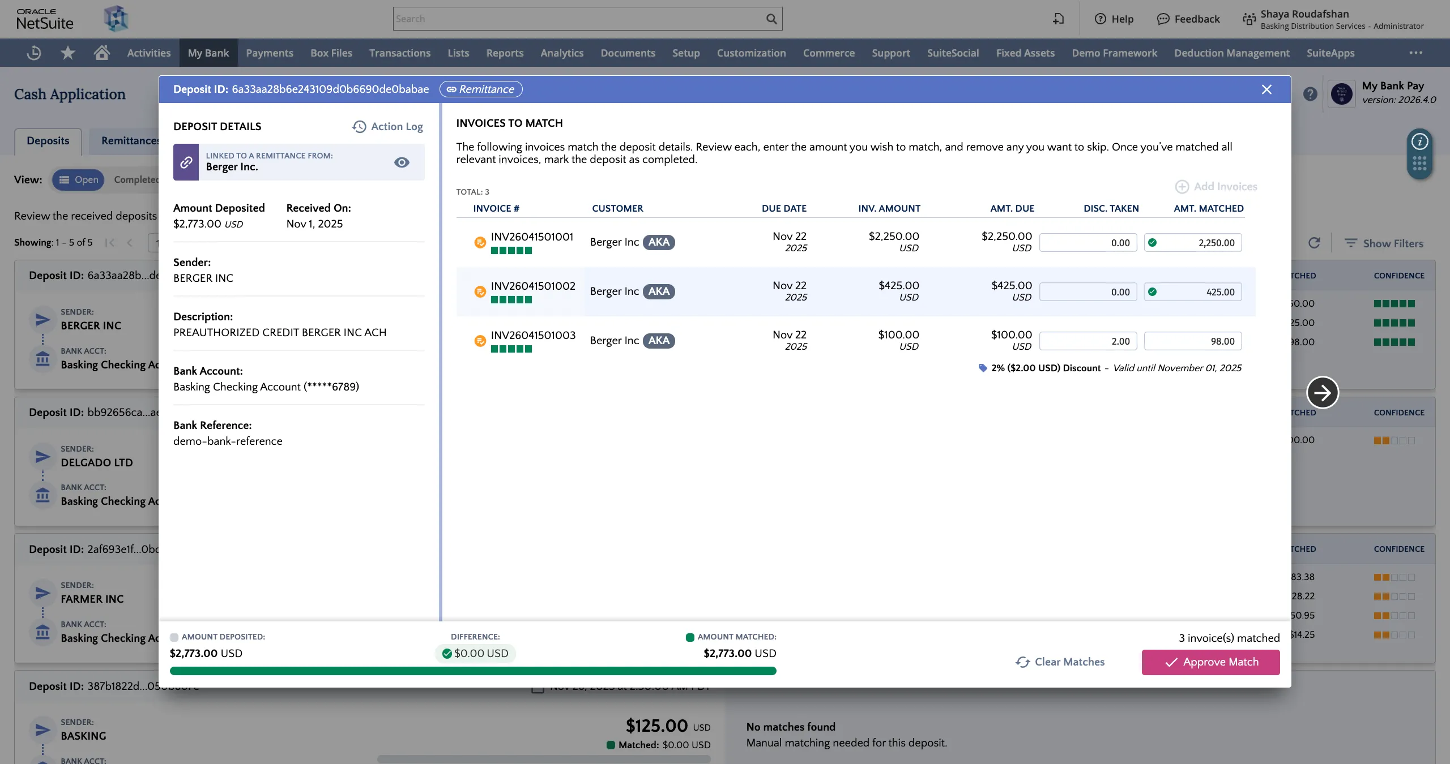This screenshot has width=1450, height=764.
Task: Click the AKA badge for INV26041501002
Action: [659, 291]
